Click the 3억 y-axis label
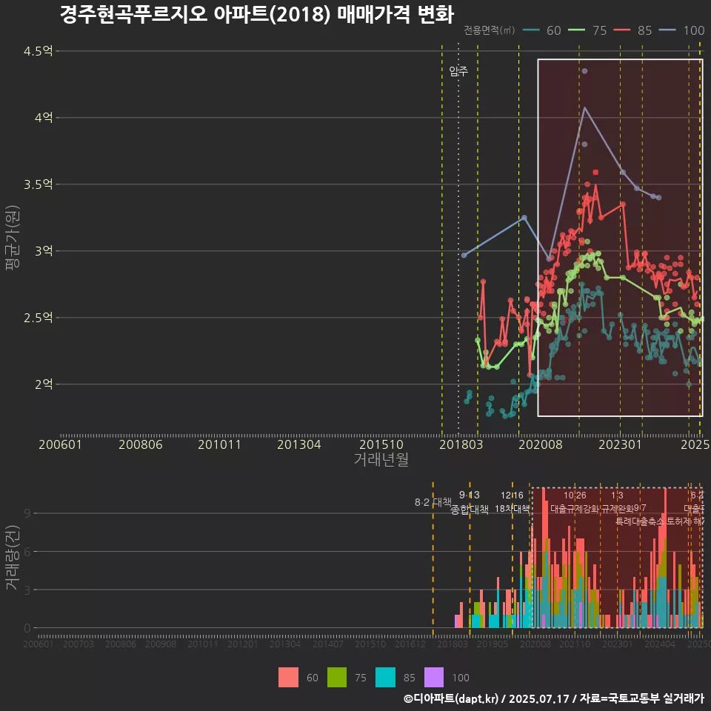Image resolution: width=711 pixels, height=711 pixels. (x=44, y=251)
